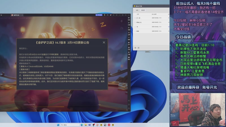This screenshot has height=127, width=226.
Task: Click the Android back triangle in emulator sidebar
Action: pos(129,101)
